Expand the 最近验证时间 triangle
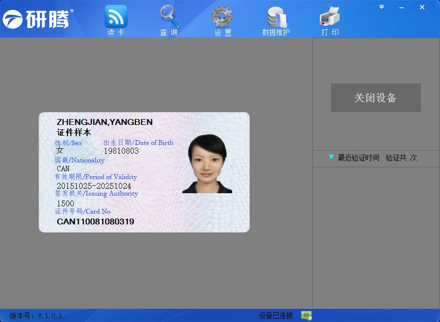The height and width of the screenshot is (322, 440). point(331,157)
